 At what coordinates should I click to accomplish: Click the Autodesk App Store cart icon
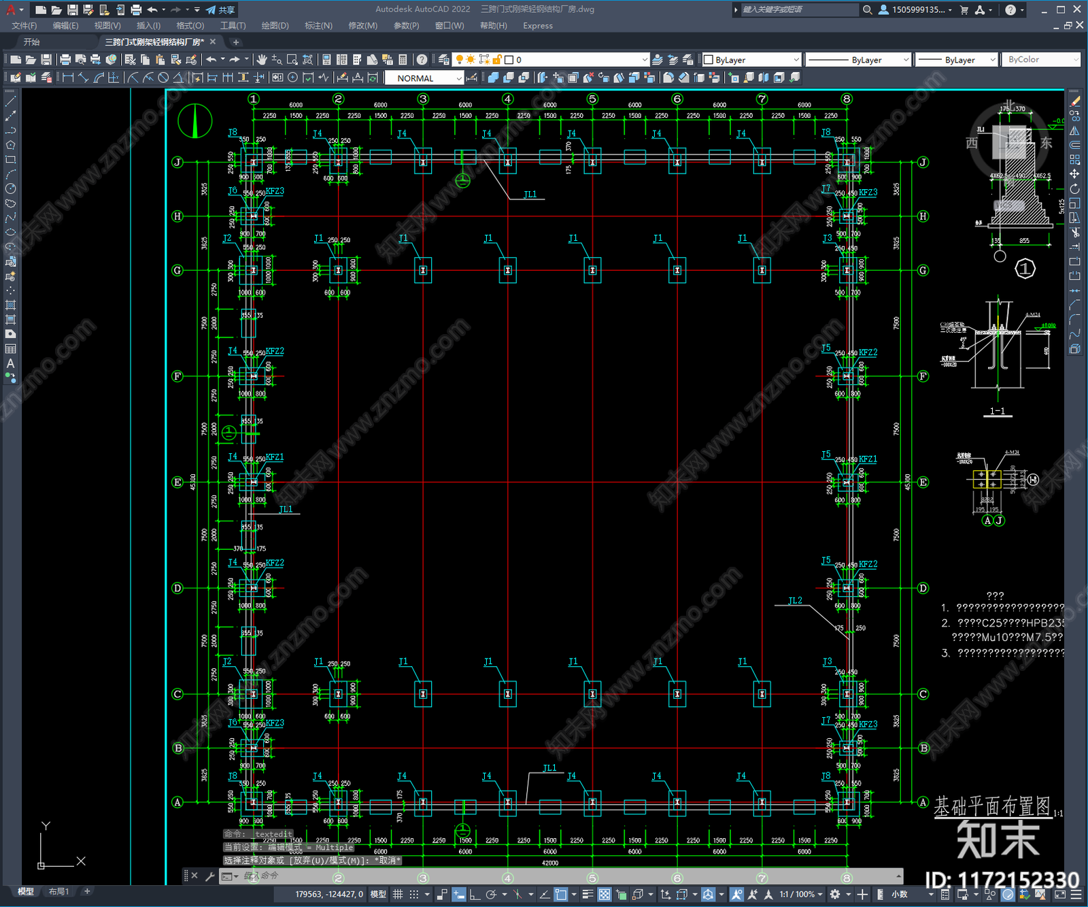pyautogui.click(x=964, y=10)
